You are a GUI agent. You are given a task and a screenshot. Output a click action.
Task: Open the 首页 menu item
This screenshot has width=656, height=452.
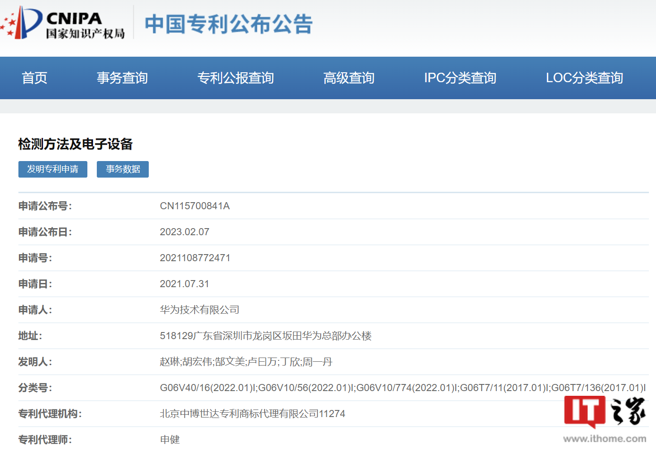click(x=34, y=78)
